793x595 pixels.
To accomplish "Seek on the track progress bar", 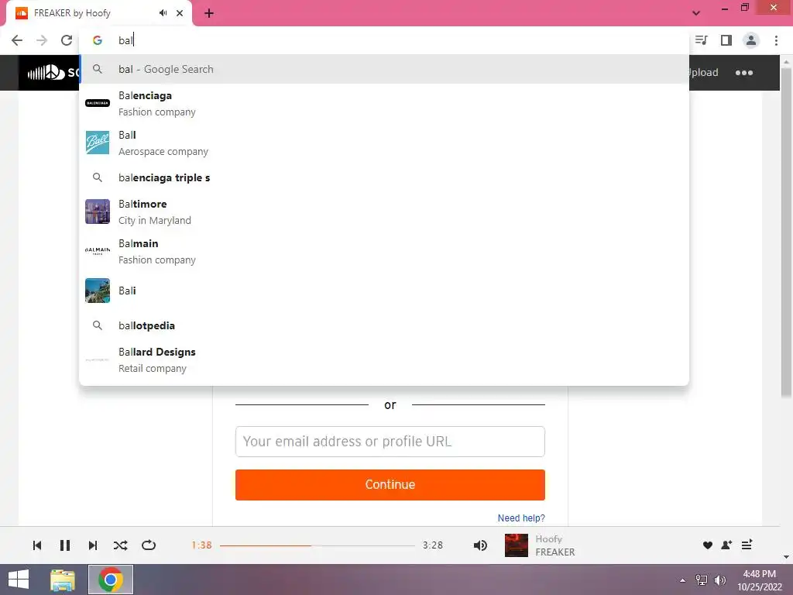I will click(x=317, y=545).
